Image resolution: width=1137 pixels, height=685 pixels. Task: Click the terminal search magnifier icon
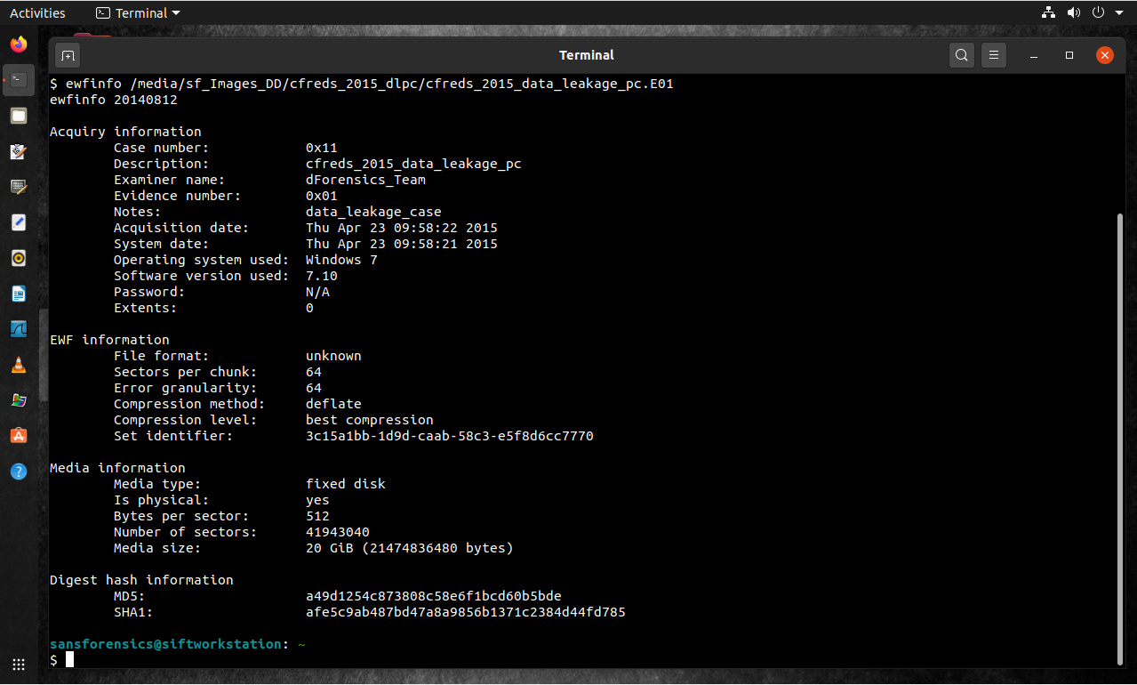pyautogui.click(x=961, y=55)
